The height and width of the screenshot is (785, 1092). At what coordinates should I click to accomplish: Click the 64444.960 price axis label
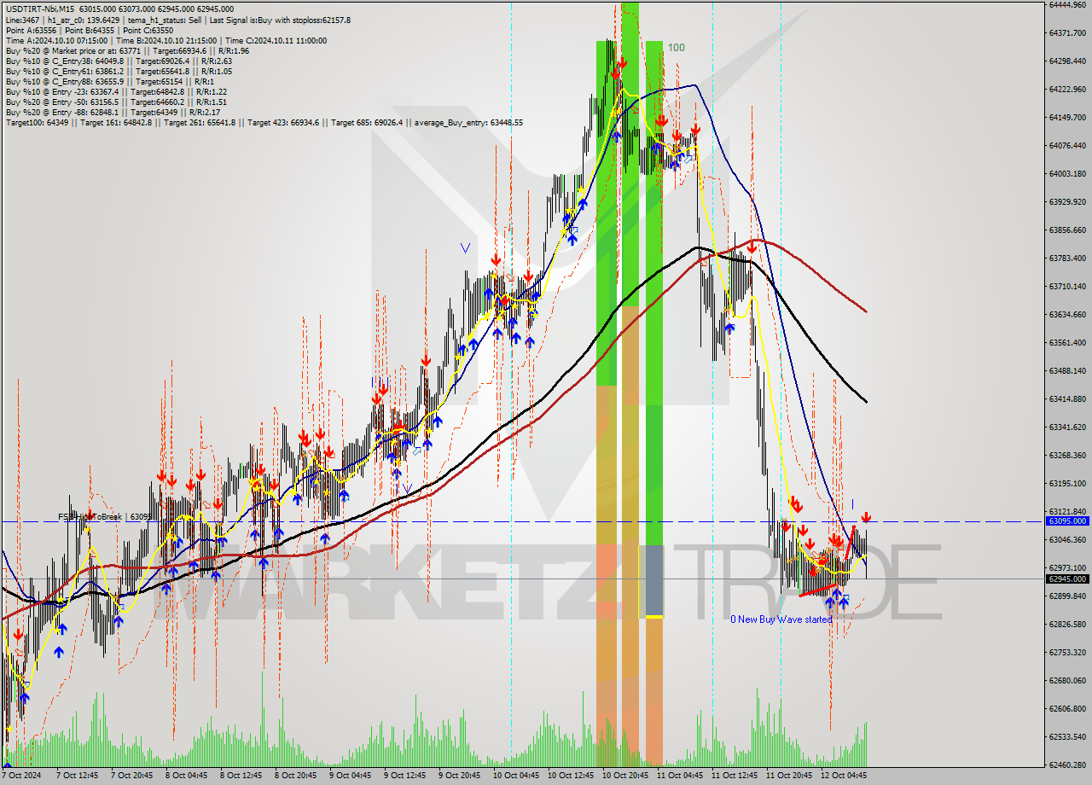pyautogui.click(x=1067, y=4)
